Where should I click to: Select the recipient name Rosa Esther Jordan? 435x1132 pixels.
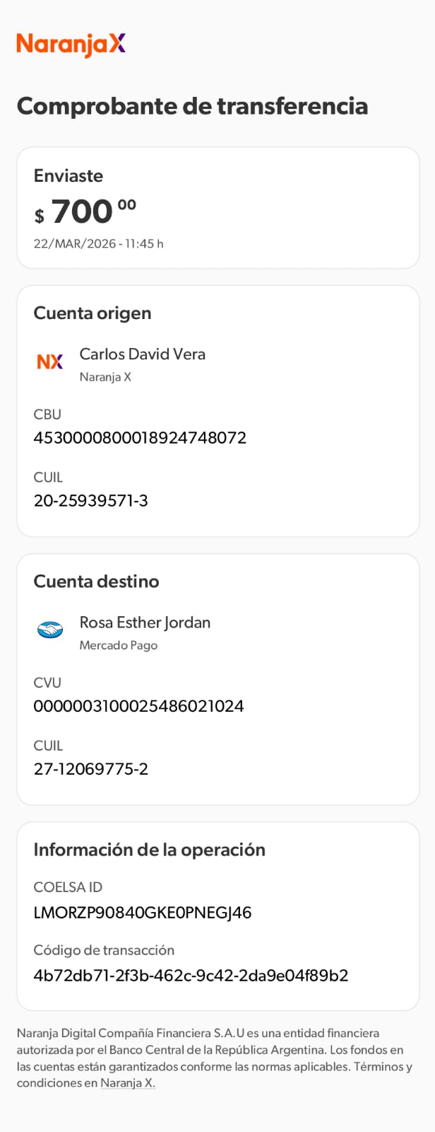tap(145, 622)
